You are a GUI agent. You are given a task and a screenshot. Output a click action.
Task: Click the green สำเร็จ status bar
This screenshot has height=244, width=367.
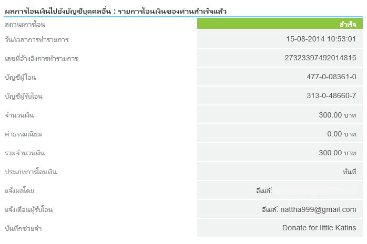[x=280, y=25]
